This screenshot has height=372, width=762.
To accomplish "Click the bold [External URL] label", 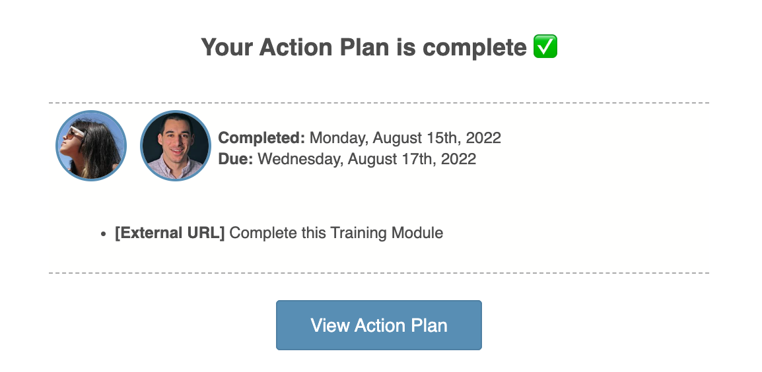I will click(x=170, y=233).
